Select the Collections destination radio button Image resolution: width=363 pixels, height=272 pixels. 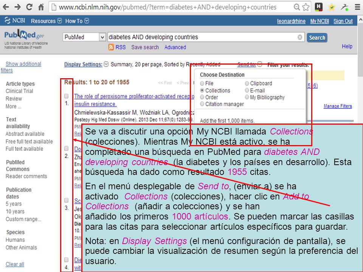pos(202,90)
